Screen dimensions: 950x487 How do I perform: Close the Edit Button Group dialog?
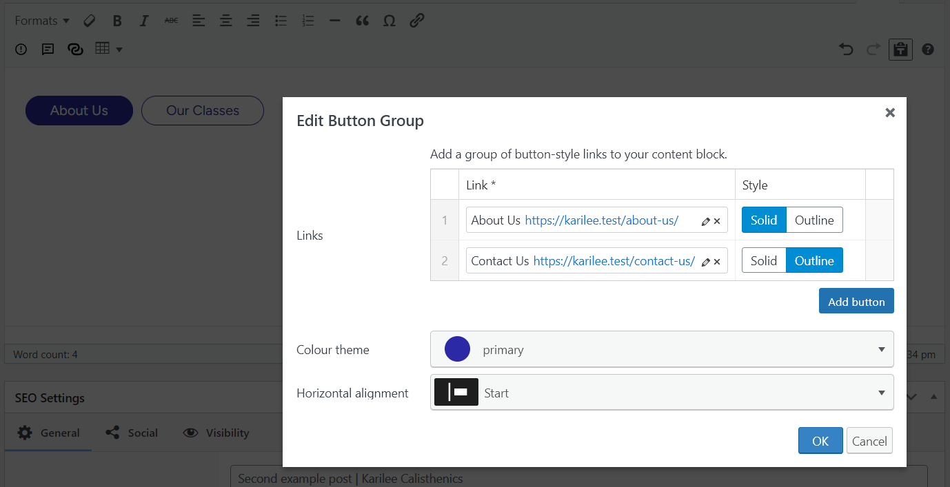(x=890, y=112)
